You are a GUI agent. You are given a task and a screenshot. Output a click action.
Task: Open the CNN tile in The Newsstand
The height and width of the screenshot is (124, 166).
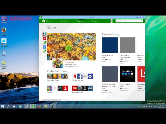coord(75,88)
